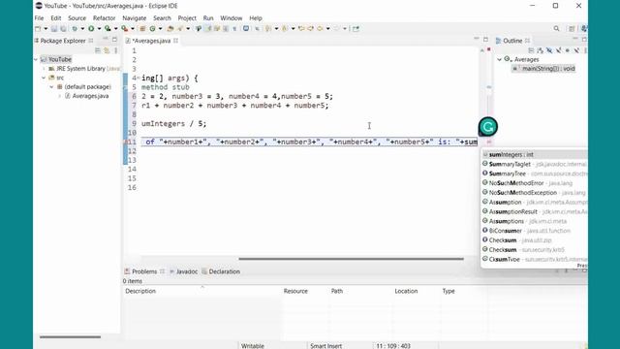This screenshot has width=620, height=349.
Task: Toggle Hide Non-Public Members in Outline
Action: coord(568,50)
